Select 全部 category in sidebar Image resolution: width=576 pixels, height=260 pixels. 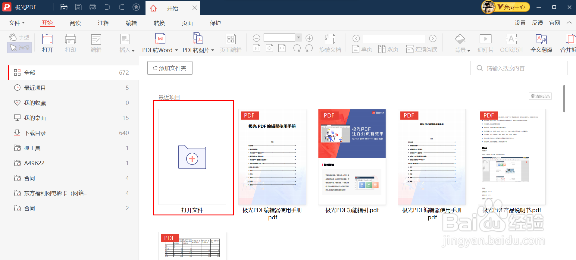coord(73,73)
